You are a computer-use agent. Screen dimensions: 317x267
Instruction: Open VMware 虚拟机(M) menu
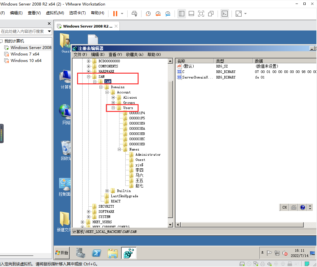[55, 13]
